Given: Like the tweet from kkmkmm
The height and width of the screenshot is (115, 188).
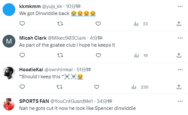Looking at the screenshot, I should (x=98, y=24).
